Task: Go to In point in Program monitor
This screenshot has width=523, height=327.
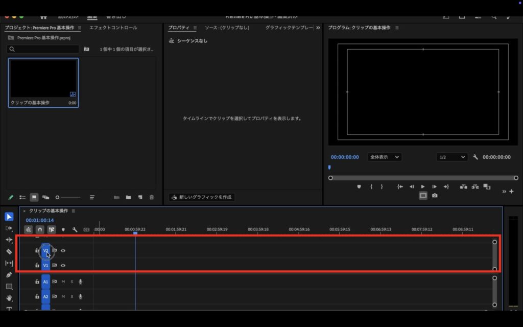Action: [x=400, y=187]
